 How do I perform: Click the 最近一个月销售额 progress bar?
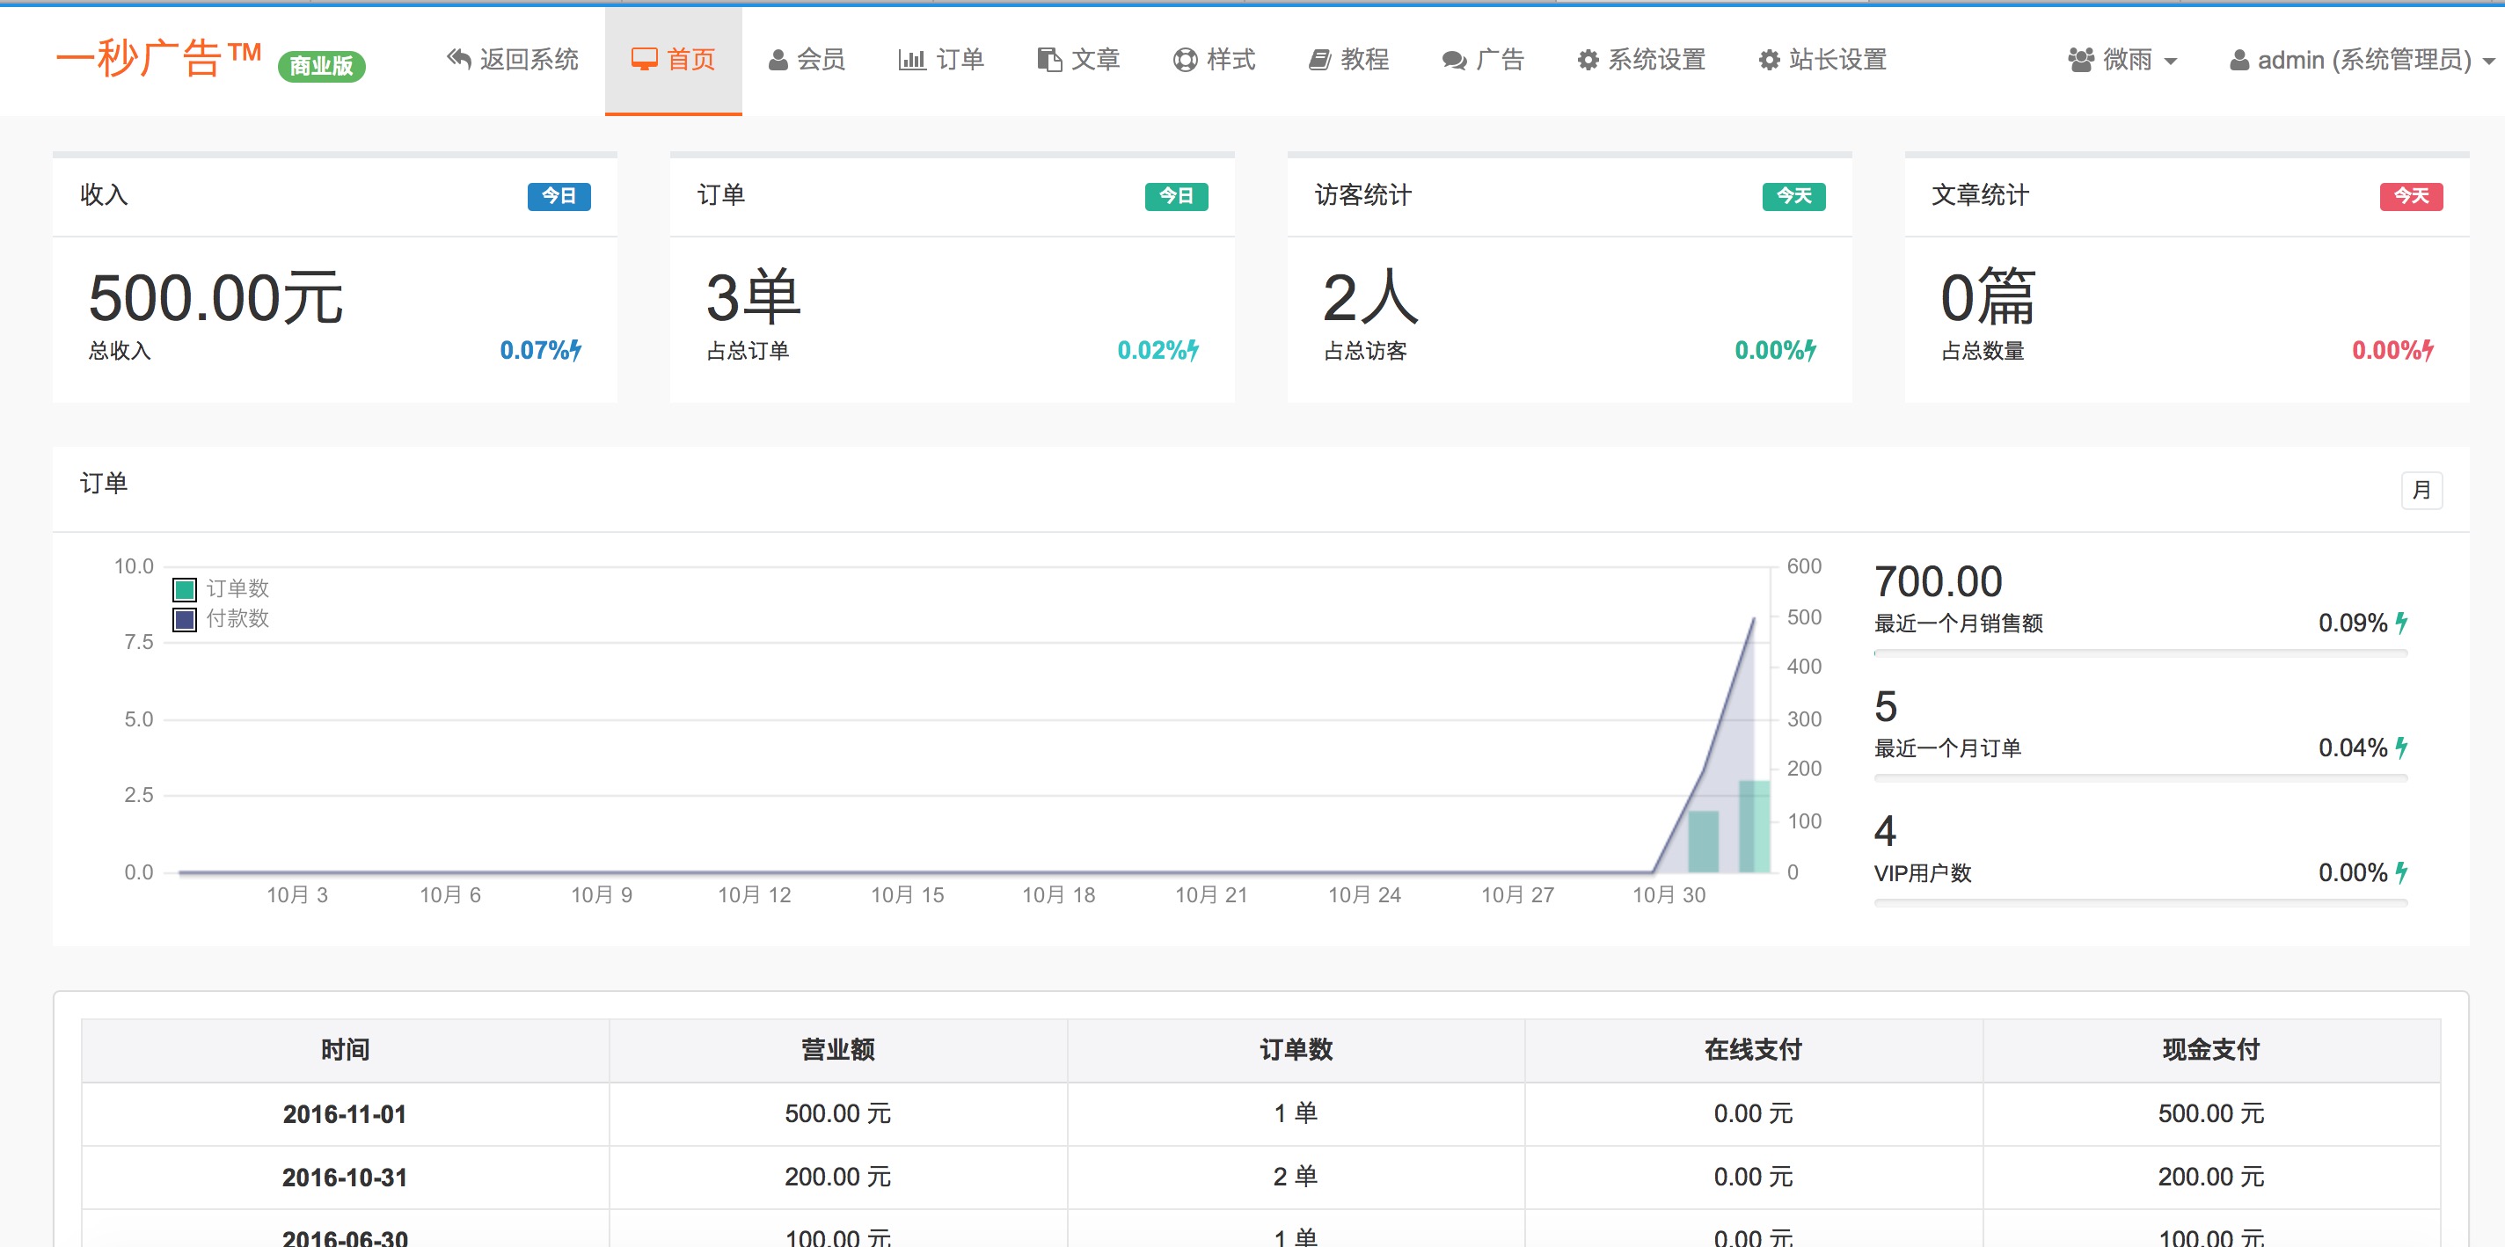(x=2140, y=654)
